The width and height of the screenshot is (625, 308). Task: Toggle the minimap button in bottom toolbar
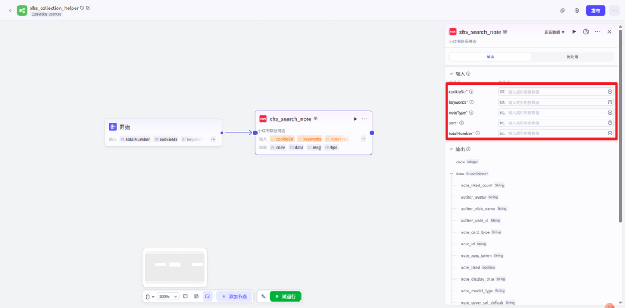[x=208, y=296]
